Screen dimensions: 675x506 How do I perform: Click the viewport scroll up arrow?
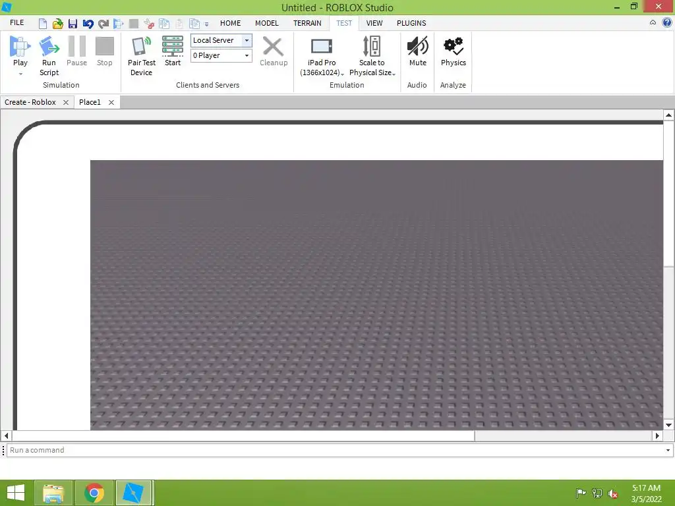point(668,115)
